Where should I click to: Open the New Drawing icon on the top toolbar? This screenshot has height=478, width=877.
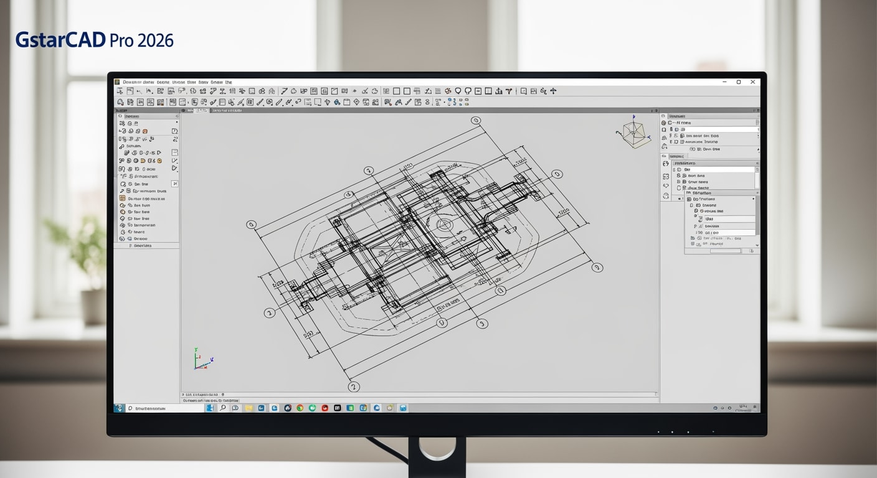click(x=120, y=90)
